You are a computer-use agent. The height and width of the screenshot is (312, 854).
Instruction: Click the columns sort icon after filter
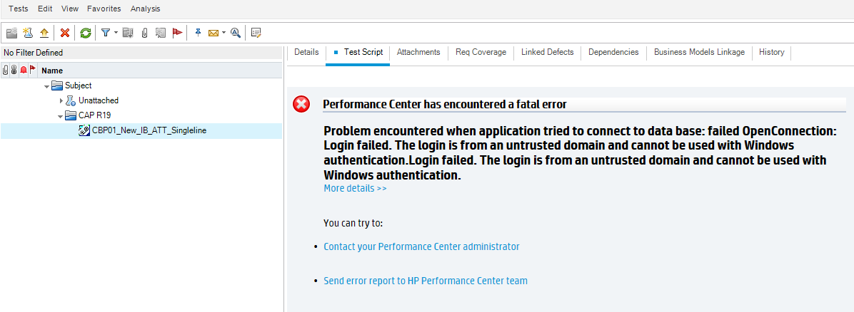128,33
